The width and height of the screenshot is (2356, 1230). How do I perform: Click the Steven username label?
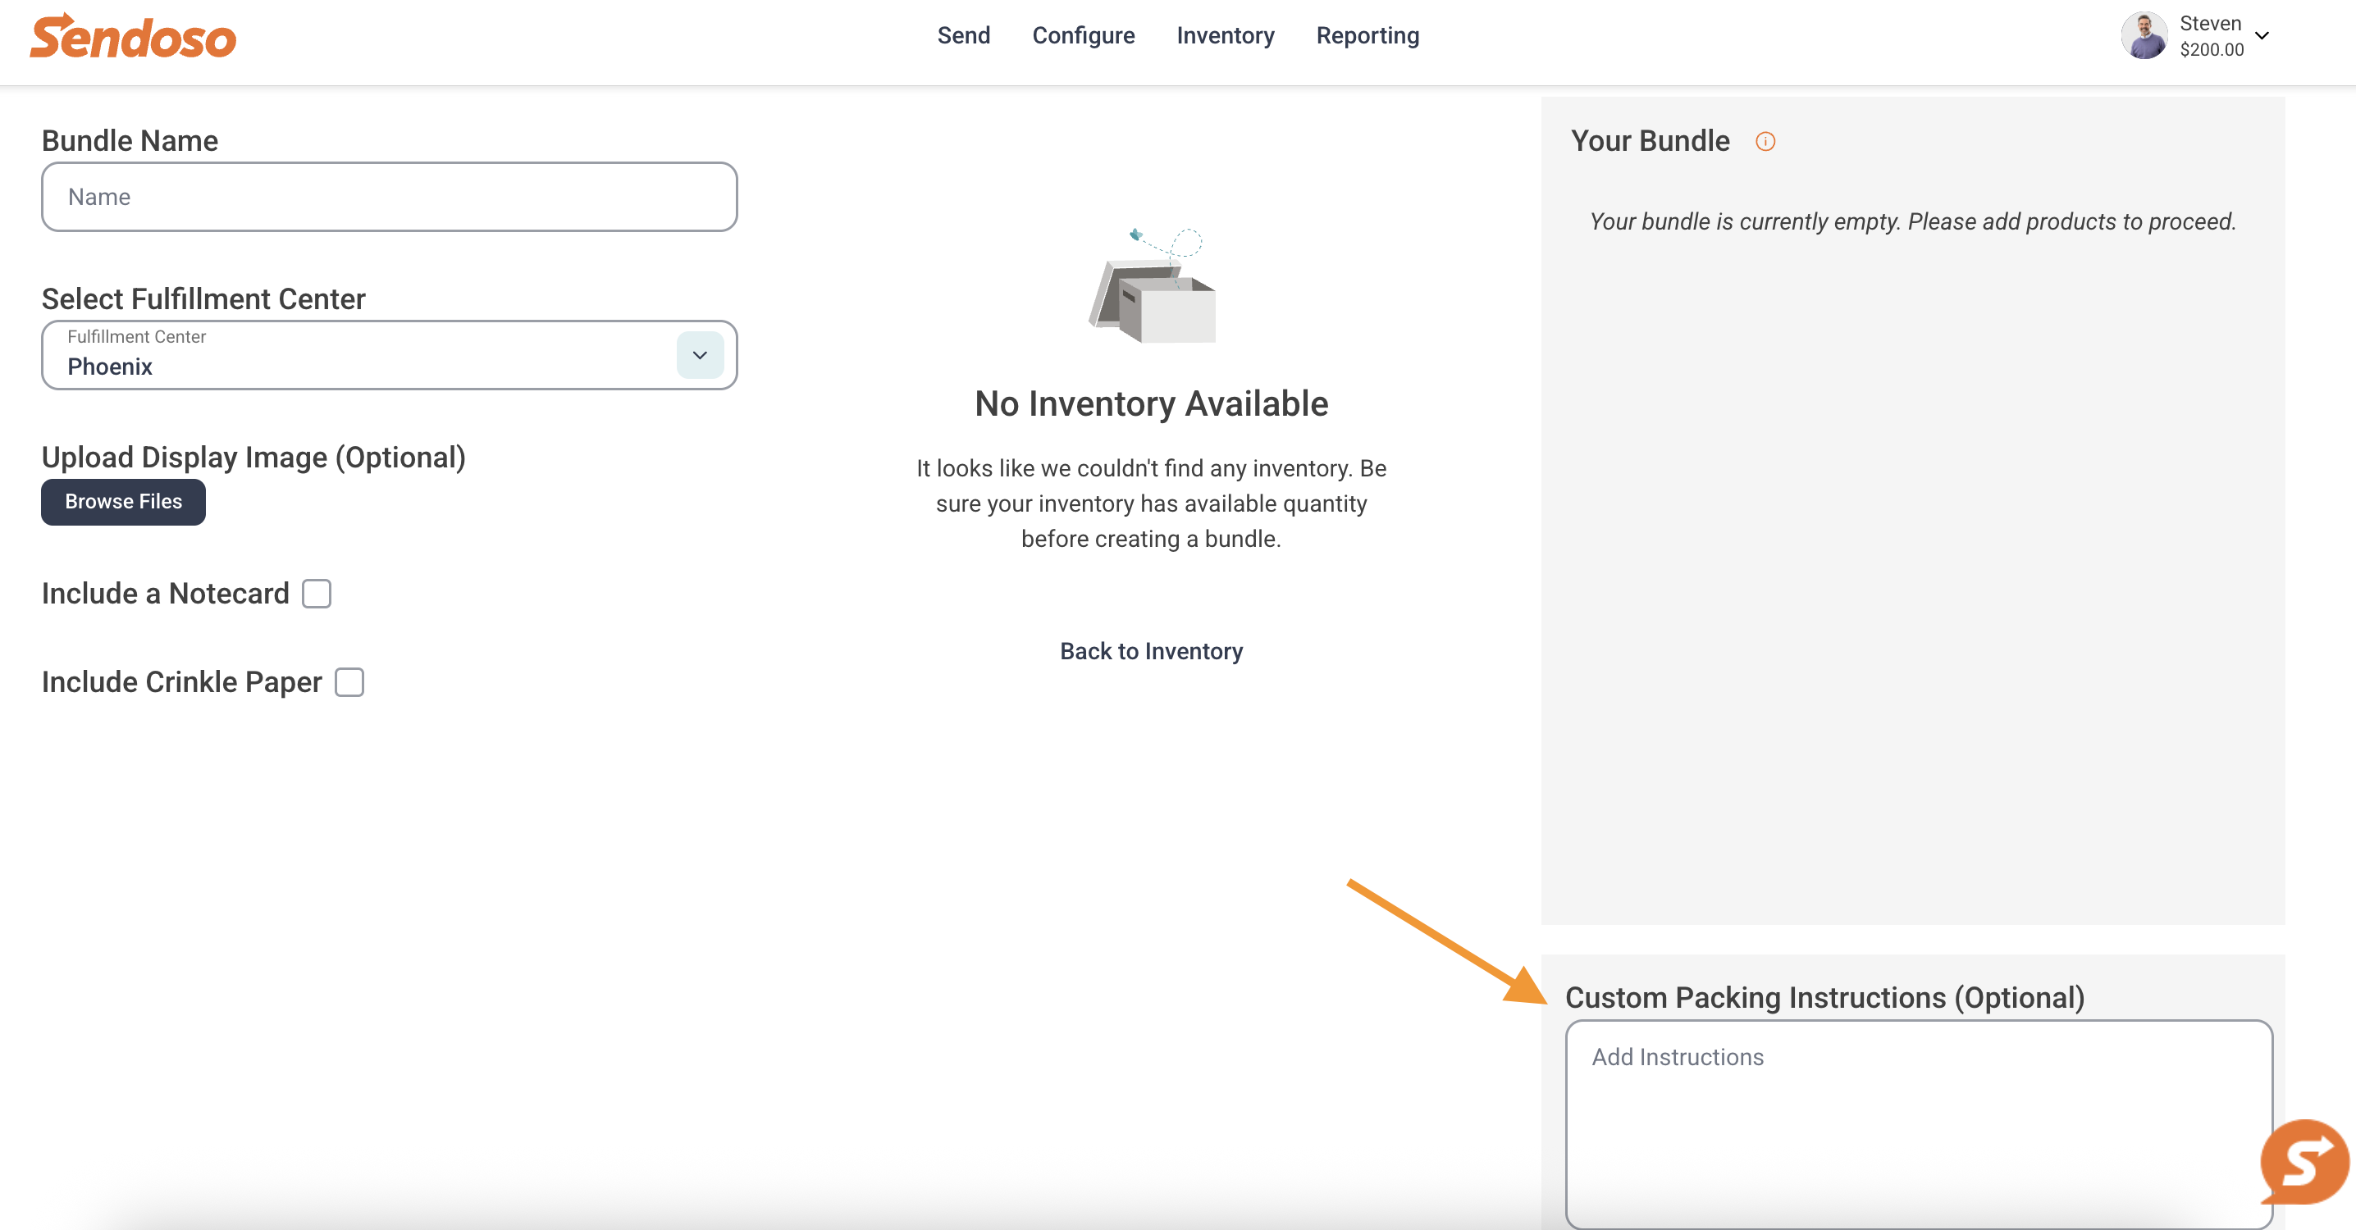(2210, 24)
